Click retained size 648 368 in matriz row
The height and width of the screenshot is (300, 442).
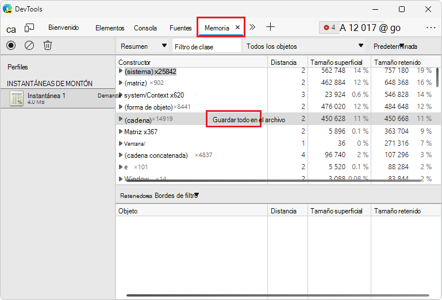(397, 83)
